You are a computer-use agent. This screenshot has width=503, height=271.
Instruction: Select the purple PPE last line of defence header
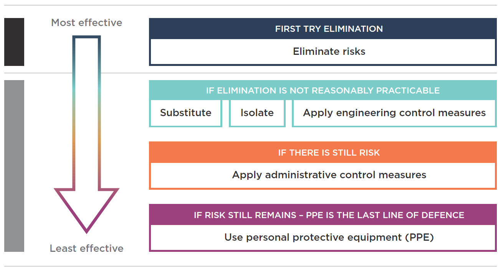tap(329, 215)
